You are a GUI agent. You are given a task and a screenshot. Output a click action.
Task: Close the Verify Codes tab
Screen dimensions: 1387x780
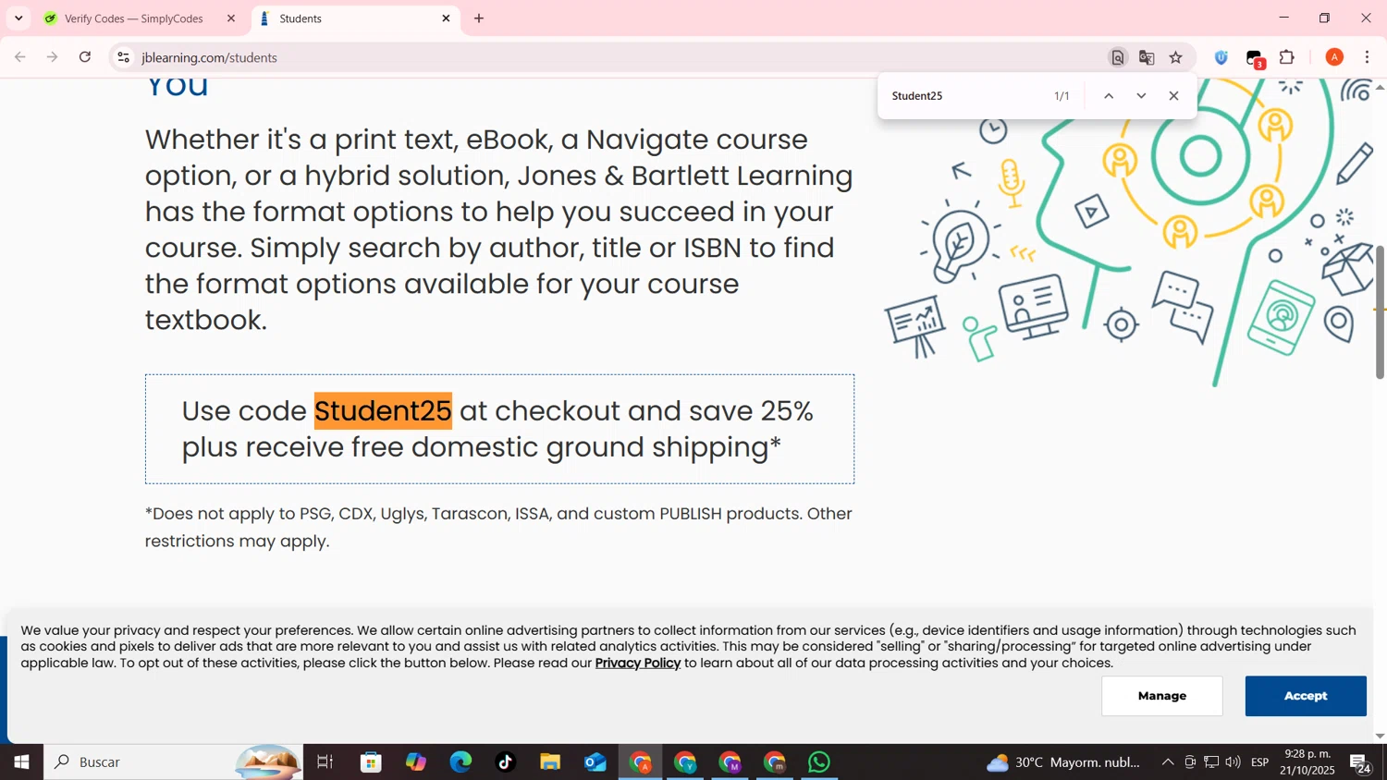tap(231, 18)
